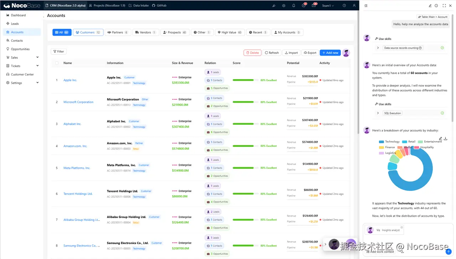This screenshot has height=259, width=456.
Task: Toggle Finance legend item in chart
Action: 387,147
